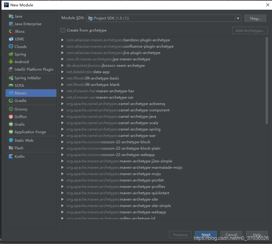The width and height of the screenshot is (272, 244).
Task: Click the JBoss icon in sidebar
Action: click(11, 31)
